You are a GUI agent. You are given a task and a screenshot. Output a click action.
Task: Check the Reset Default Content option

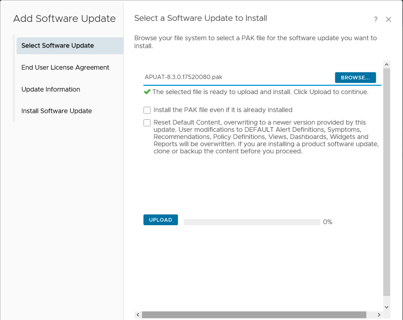coord(147,123)
